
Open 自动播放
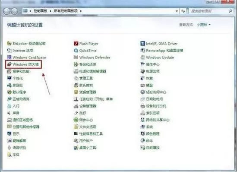150,148
